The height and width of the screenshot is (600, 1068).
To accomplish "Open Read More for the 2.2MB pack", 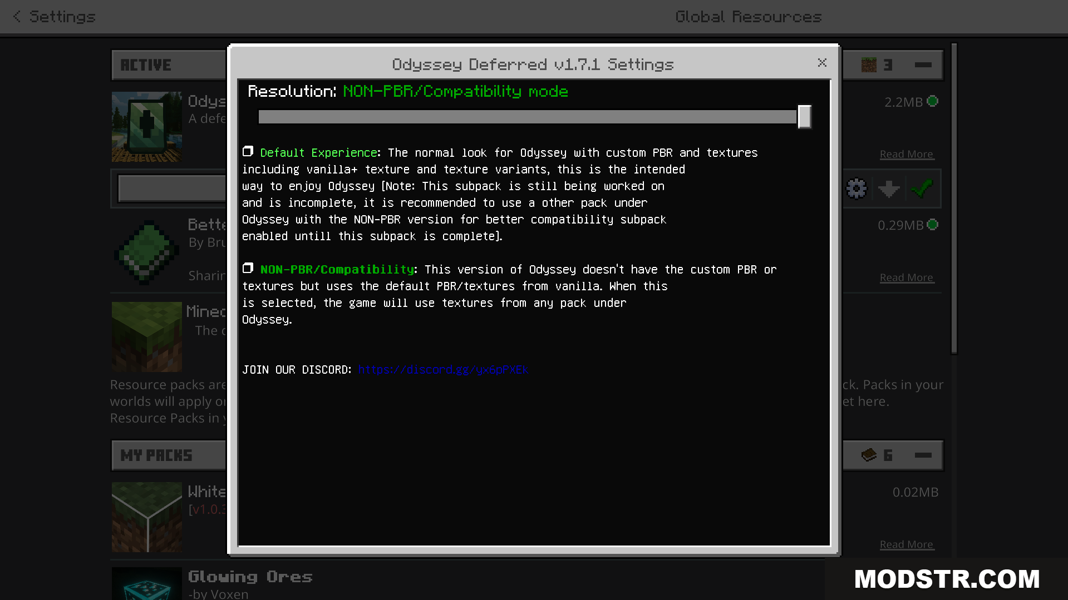I will point(907,154).
